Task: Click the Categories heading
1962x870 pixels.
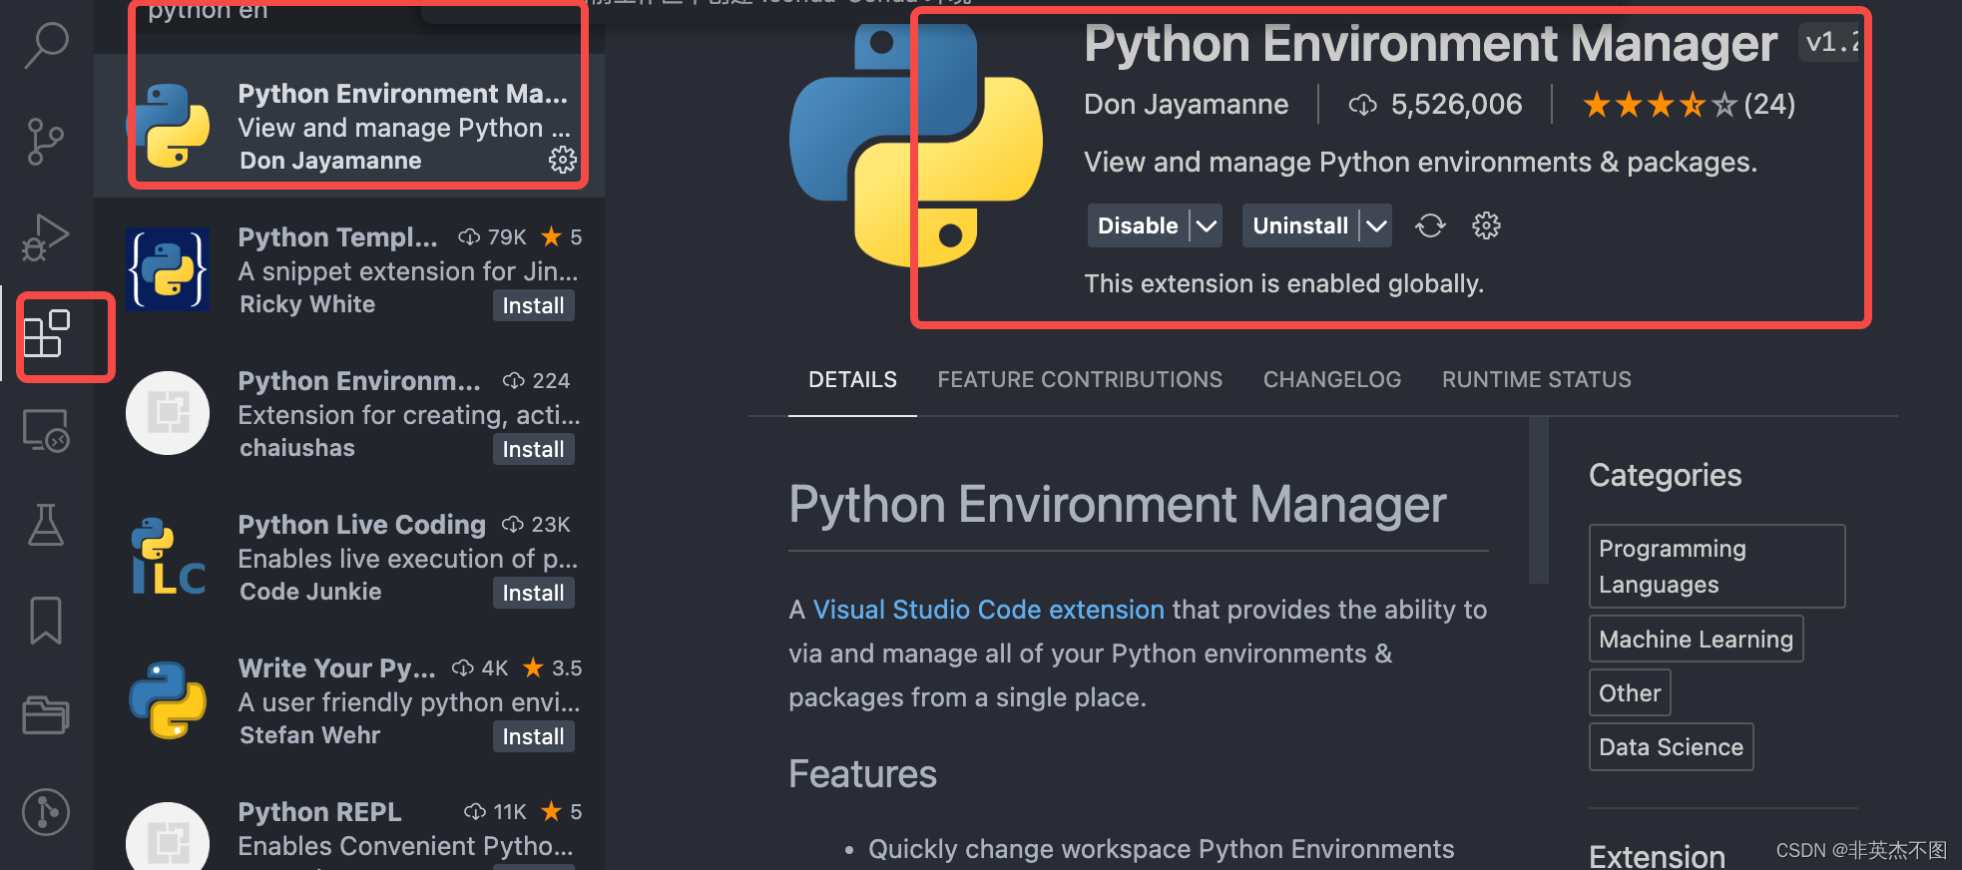Action: coord(1665,476)
